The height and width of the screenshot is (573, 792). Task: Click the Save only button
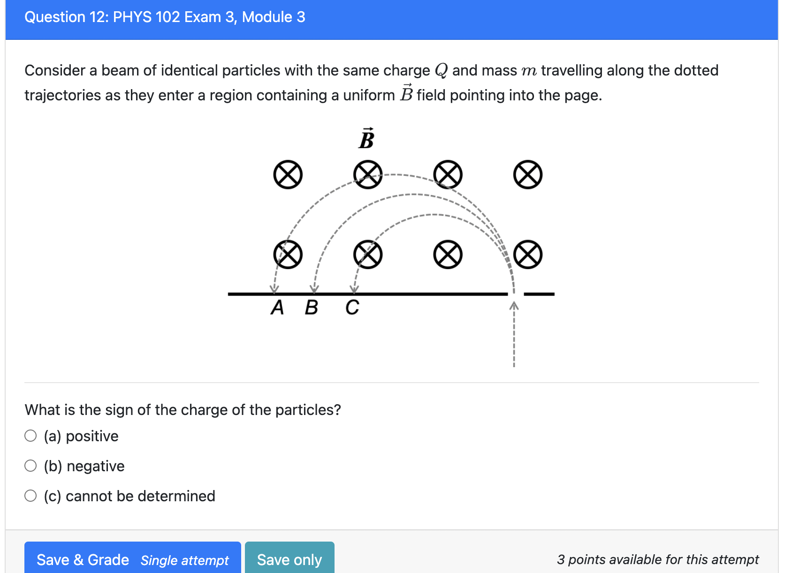[x=289, y=559]
